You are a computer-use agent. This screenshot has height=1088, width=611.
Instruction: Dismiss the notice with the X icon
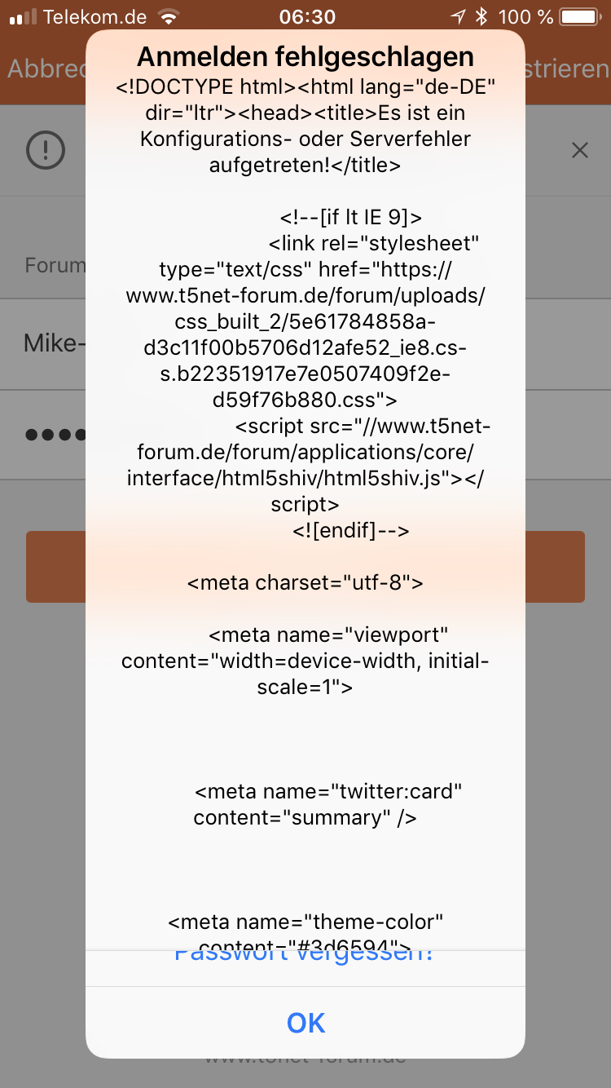coord(579,150)
